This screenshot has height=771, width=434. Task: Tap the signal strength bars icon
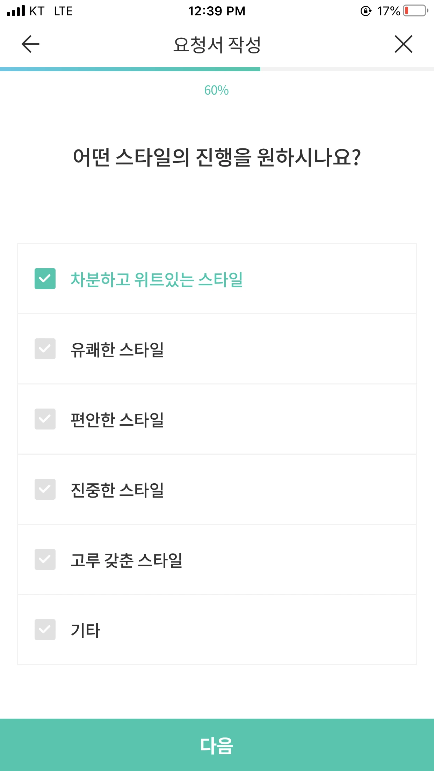click(16, 11)
